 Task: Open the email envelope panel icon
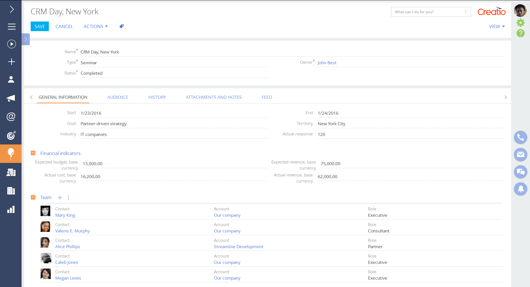tap(520, 154)
